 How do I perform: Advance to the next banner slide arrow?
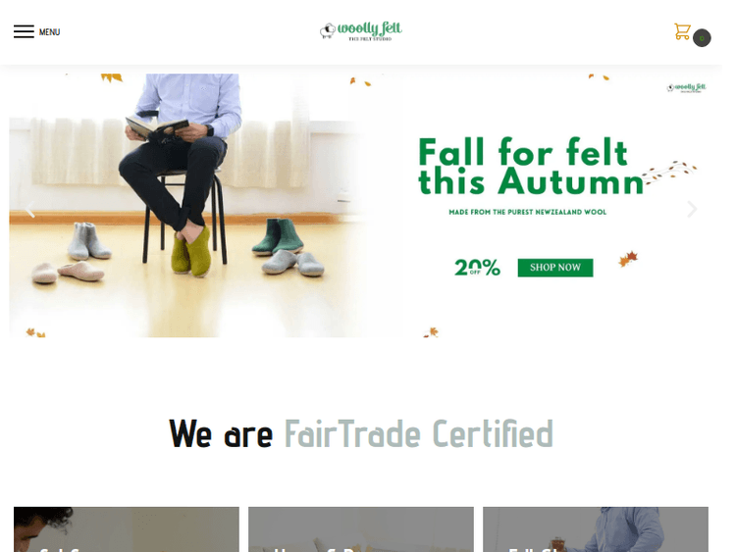coord(692,209)
